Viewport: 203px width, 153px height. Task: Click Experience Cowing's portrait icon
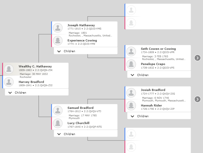[58, 41]
